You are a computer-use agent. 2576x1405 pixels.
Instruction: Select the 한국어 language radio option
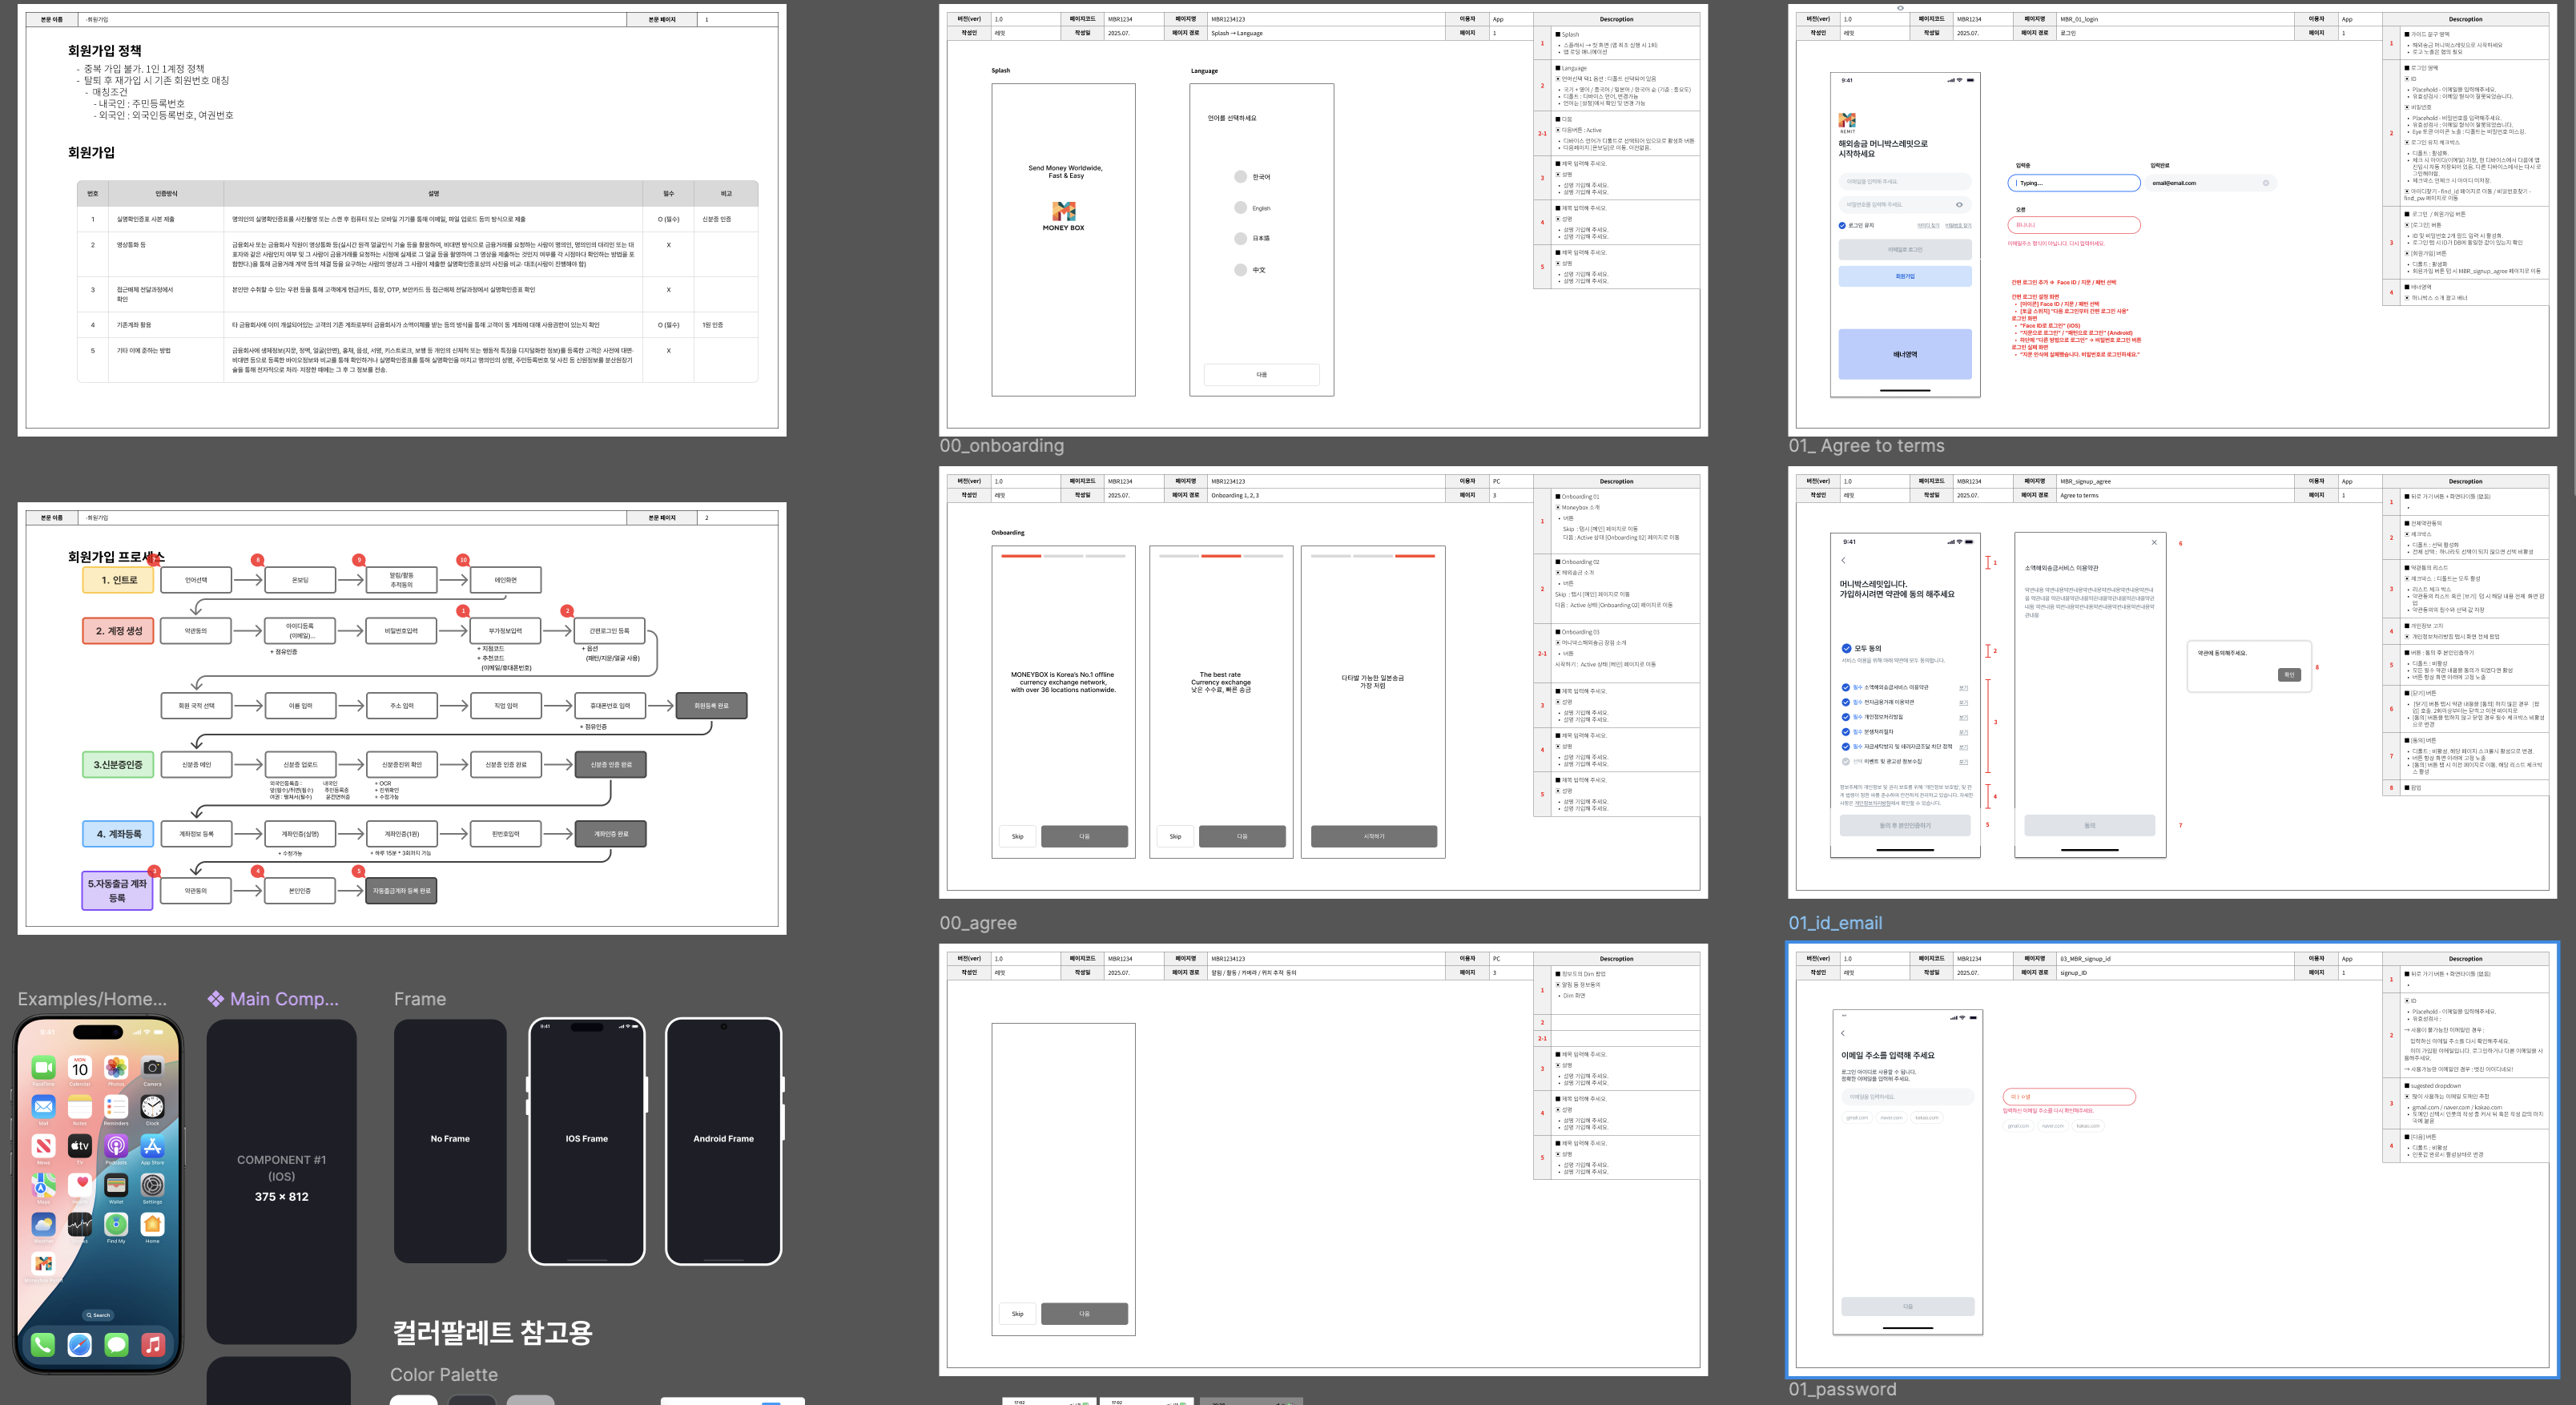point(1240,177)
